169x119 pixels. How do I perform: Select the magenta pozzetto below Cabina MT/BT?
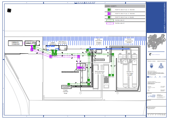[x=32, y=50]
